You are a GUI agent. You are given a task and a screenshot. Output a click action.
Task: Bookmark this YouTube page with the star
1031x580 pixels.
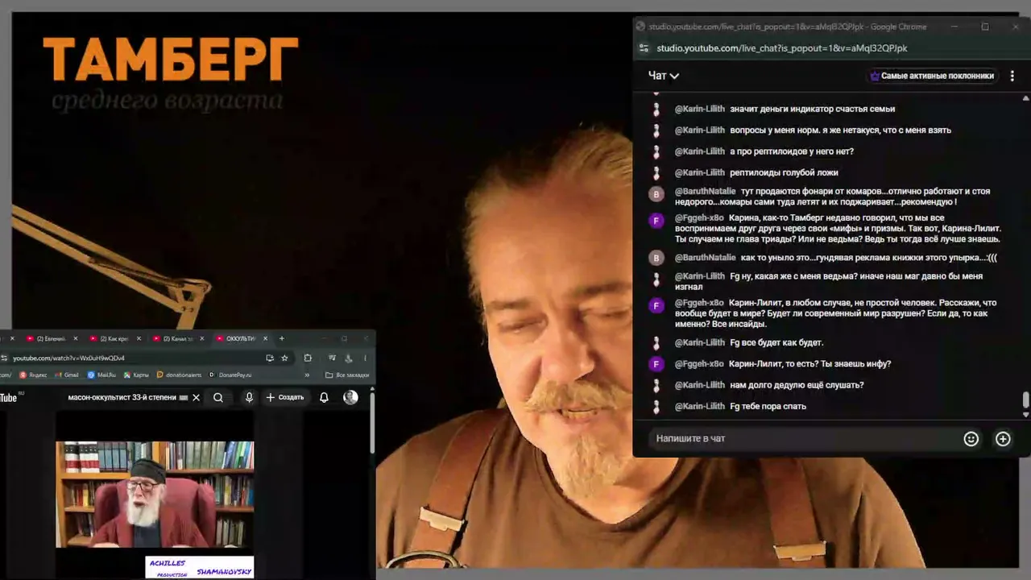[284, 358]
